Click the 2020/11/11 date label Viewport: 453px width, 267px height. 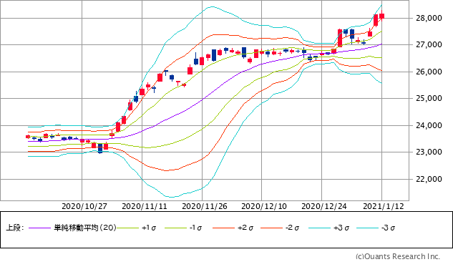(x=145, y=206)
